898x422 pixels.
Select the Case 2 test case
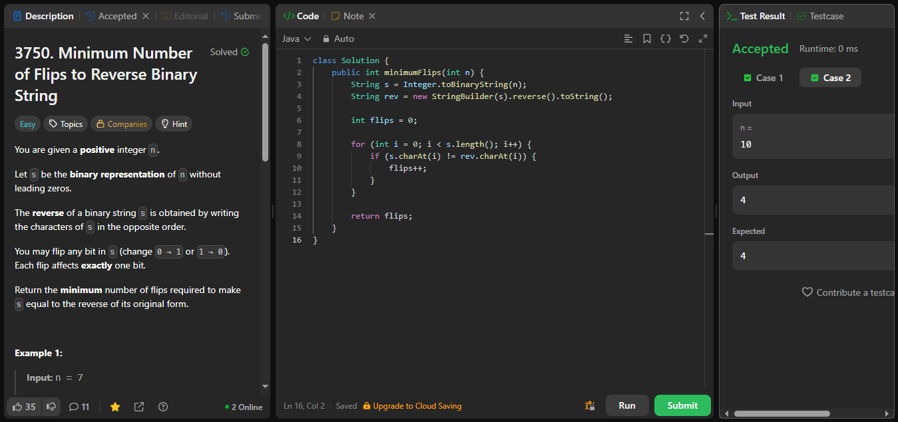[830, 78]
